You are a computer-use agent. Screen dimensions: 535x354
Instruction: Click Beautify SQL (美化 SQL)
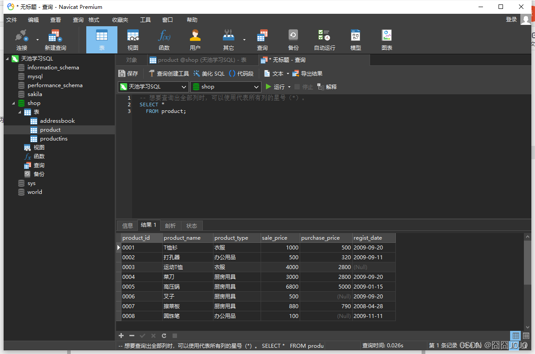(x=209, y=73)
